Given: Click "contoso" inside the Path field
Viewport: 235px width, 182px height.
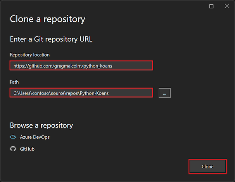Looking at the screenshot, I should coord(41,93).
